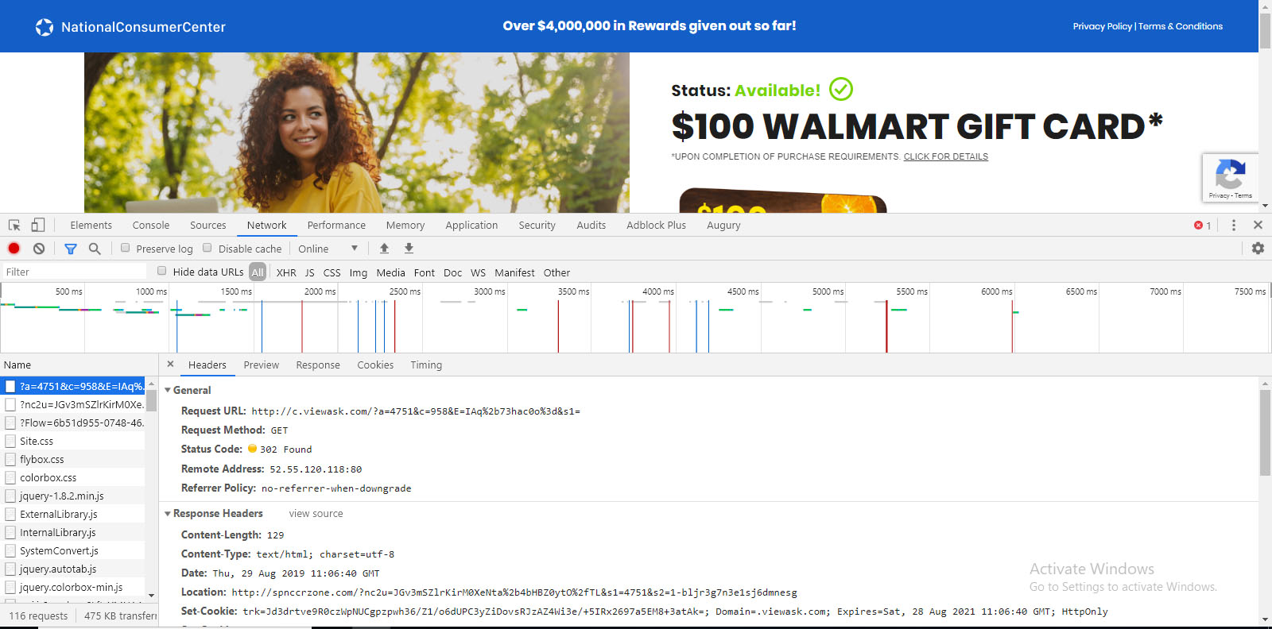Open the Augury tab

(x=723, y=226)
